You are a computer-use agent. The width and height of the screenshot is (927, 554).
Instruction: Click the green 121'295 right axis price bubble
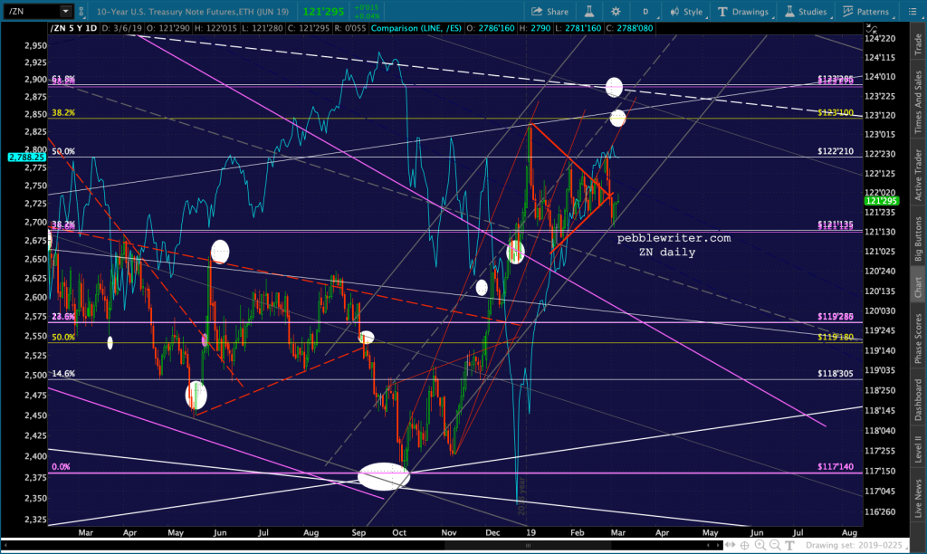(882, 201)
